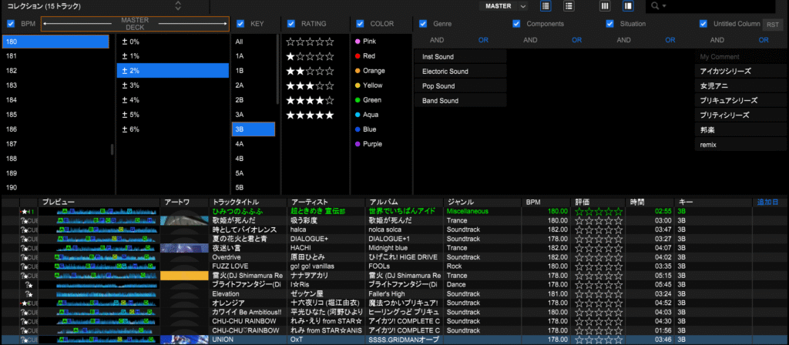Select OR under Untitled Column

(764, 40)
